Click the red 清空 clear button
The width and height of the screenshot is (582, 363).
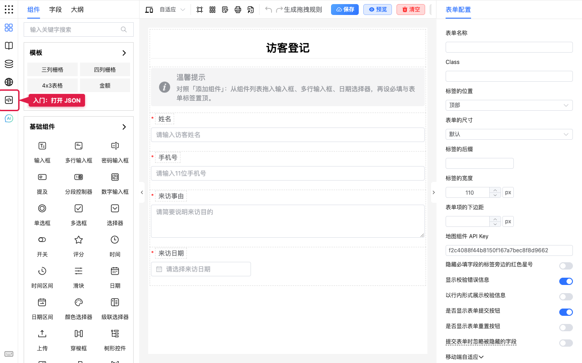pyautogui.click(x=411, y=10)
